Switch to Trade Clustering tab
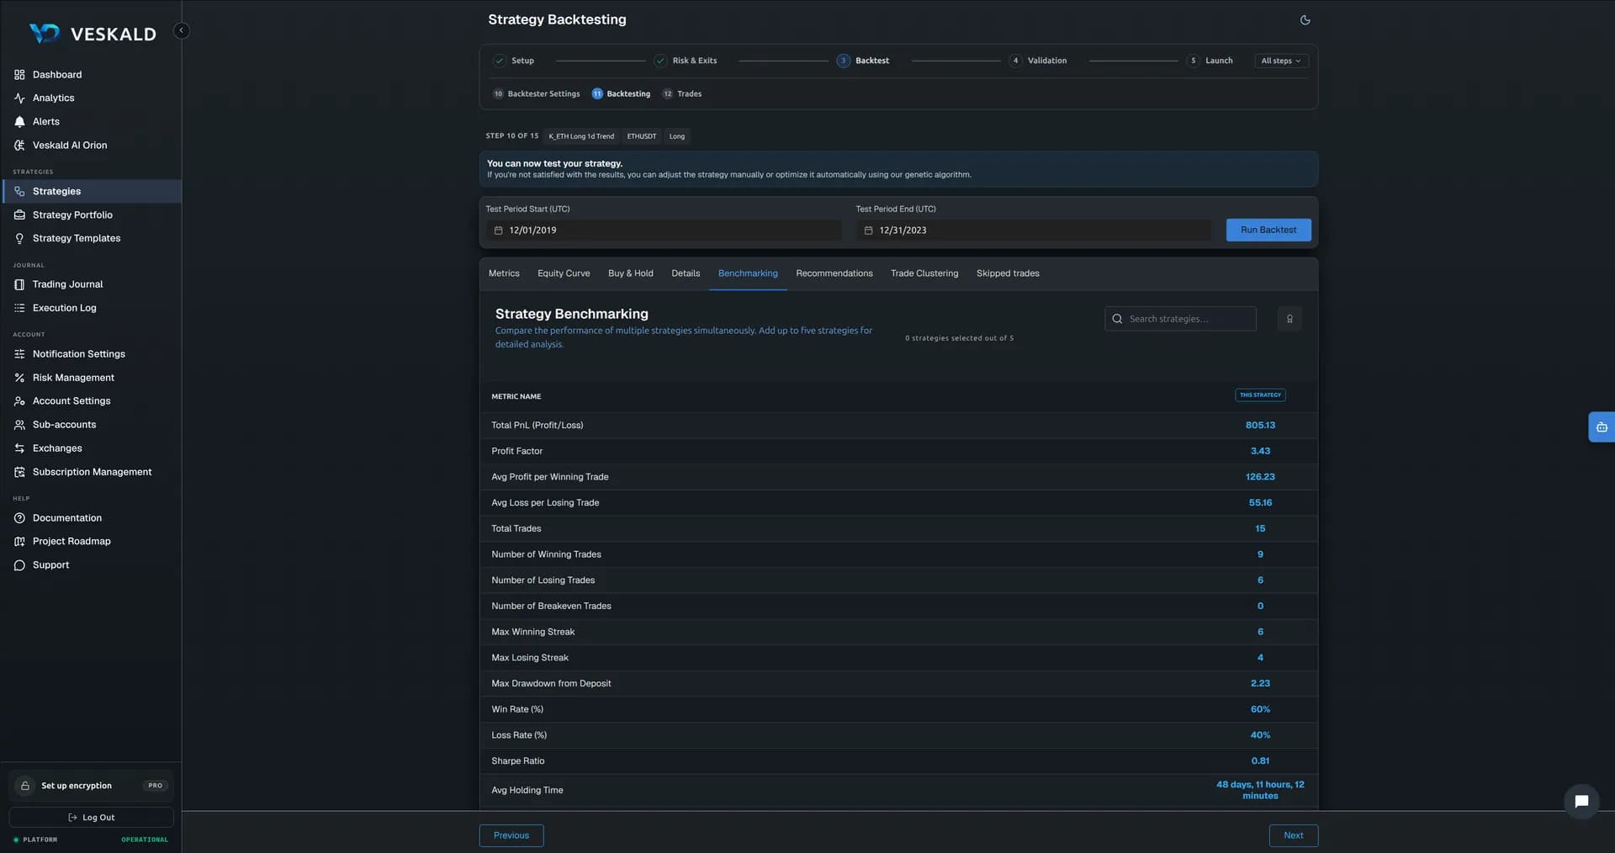This screenshot has height=853, width=1615. click(x=924, y=273)
